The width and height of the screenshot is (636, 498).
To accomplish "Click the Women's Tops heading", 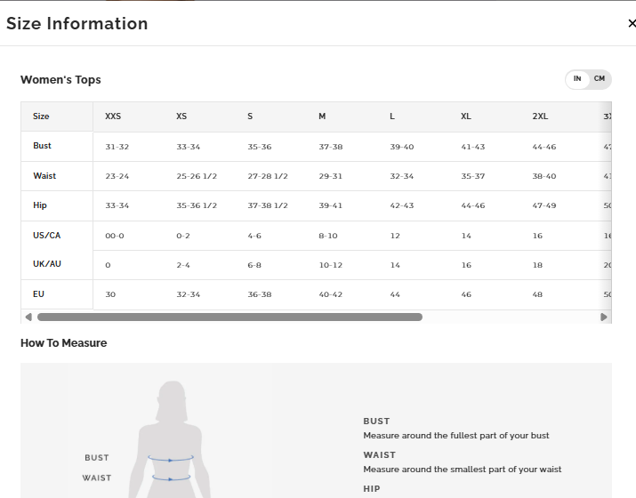I will click(60, 80).
